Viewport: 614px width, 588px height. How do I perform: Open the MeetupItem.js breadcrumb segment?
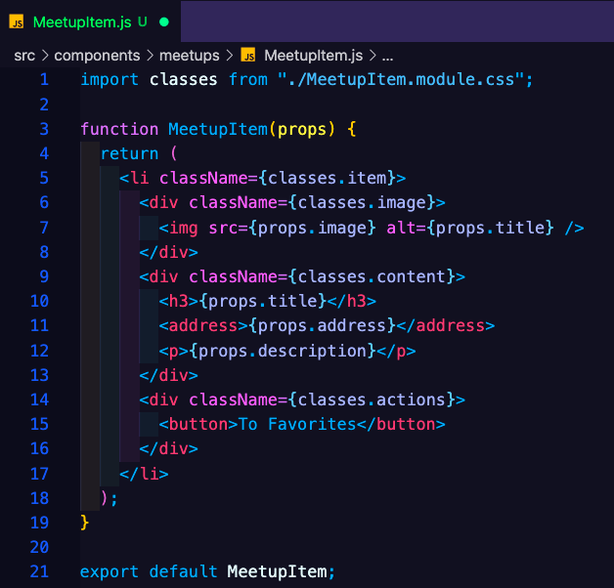click(313, 56)
